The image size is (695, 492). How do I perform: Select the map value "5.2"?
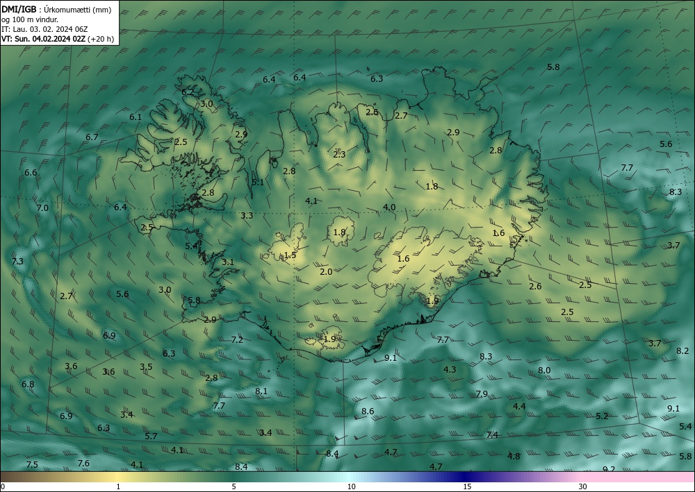[x=602, y=416]
